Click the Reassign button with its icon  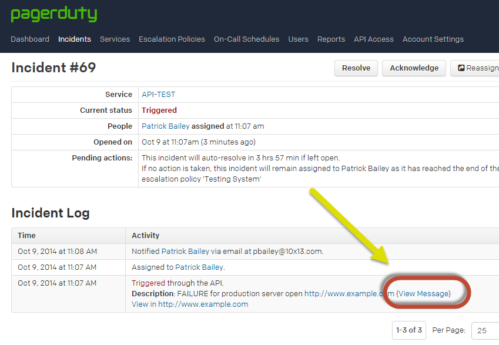point(478,68)
